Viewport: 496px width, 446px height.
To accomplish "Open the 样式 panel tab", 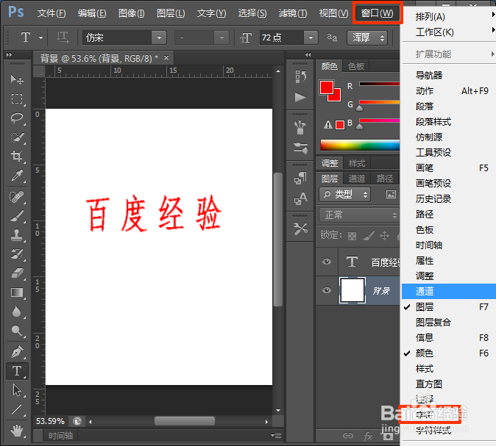I will pos(356,163).
